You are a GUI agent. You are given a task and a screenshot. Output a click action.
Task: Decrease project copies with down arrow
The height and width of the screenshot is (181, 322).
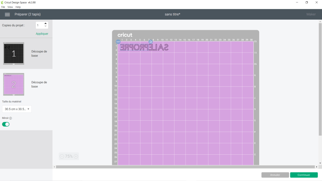coord(46,26)
